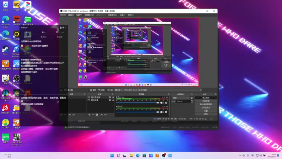Move scene up in Scenes panel
The width and height of the screenshot is (282, 159).
[x=70, y=114]
